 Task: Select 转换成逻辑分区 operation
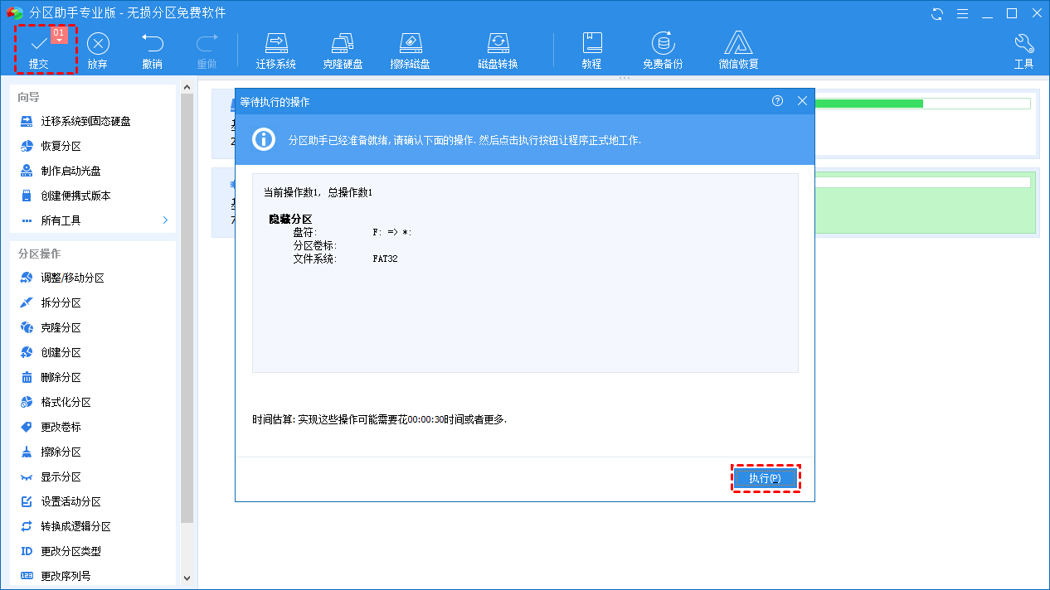[76, 527]
